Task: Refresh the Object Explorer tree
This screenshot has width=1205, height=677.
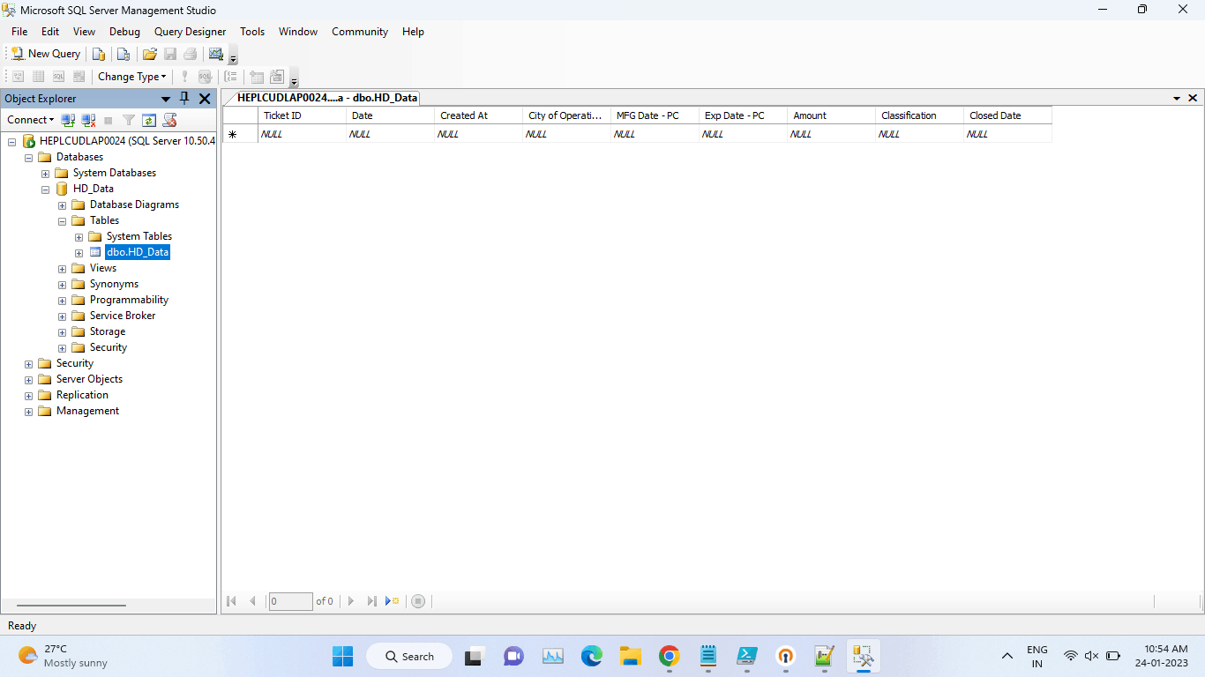Action: pos(149,120)
